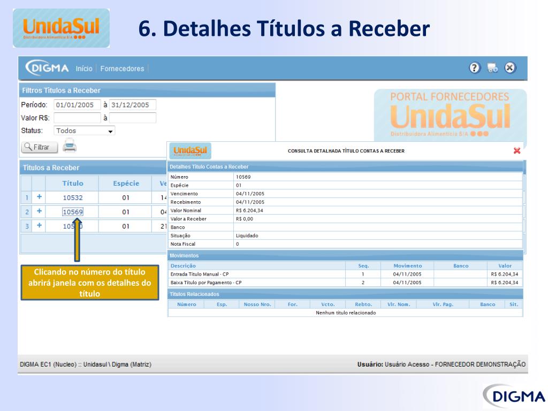
Task: Click the DIGMA EC1 (Nucleo) status text
Action: pyautogui.click(x=85, y=364)
